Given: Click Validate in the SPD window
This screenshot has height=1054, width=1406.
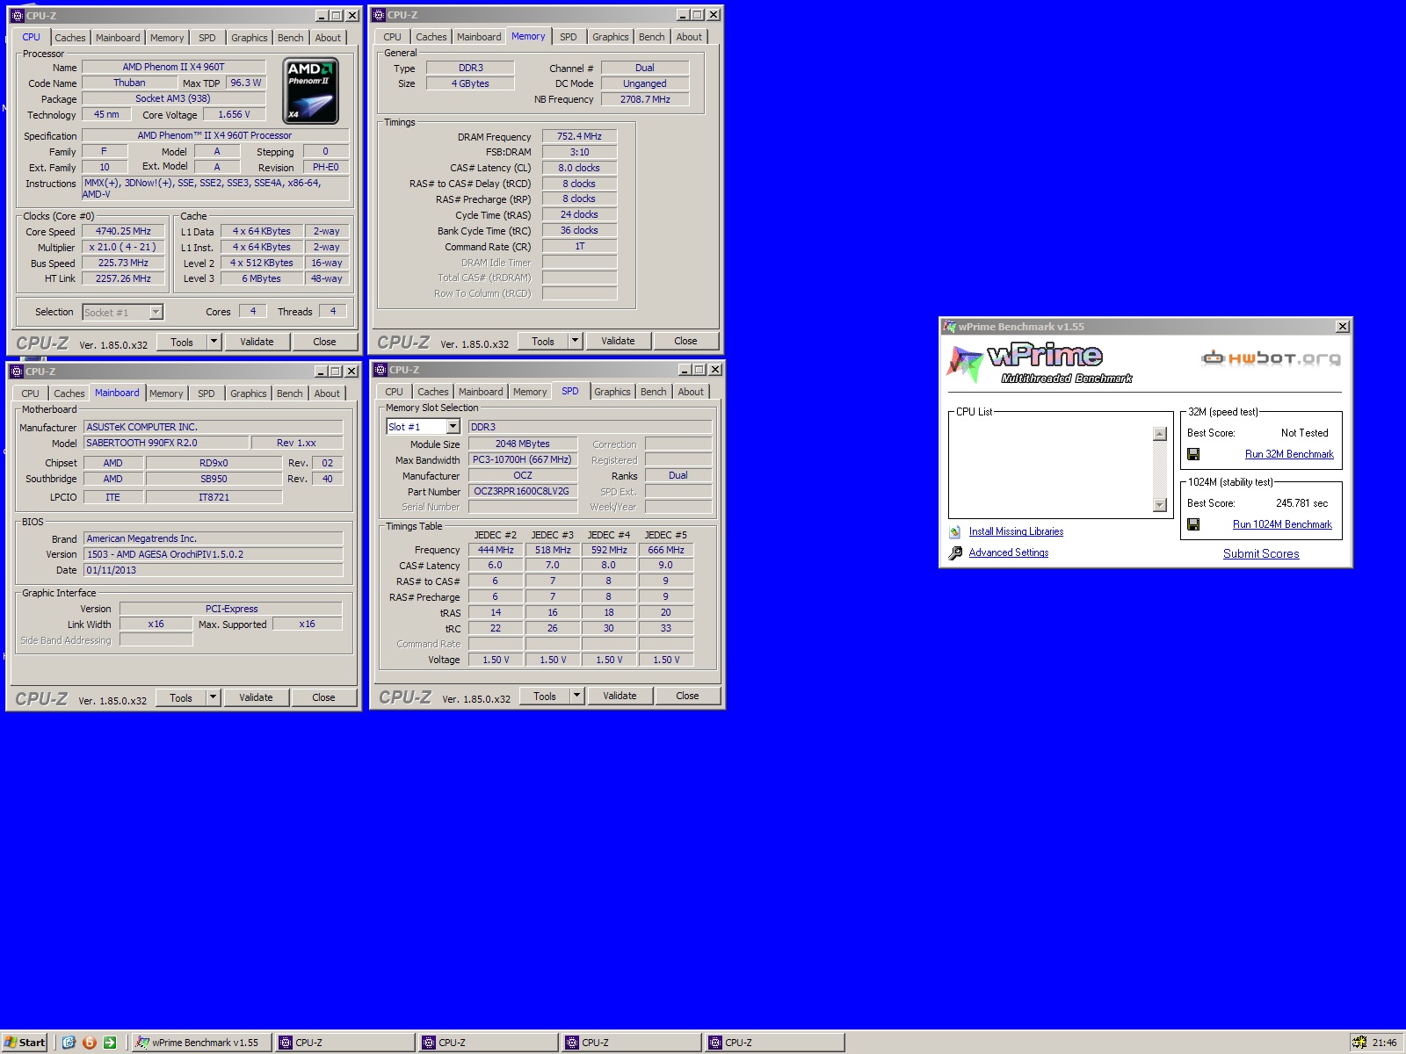Looking at the screenshot, I should click(620, 696).
